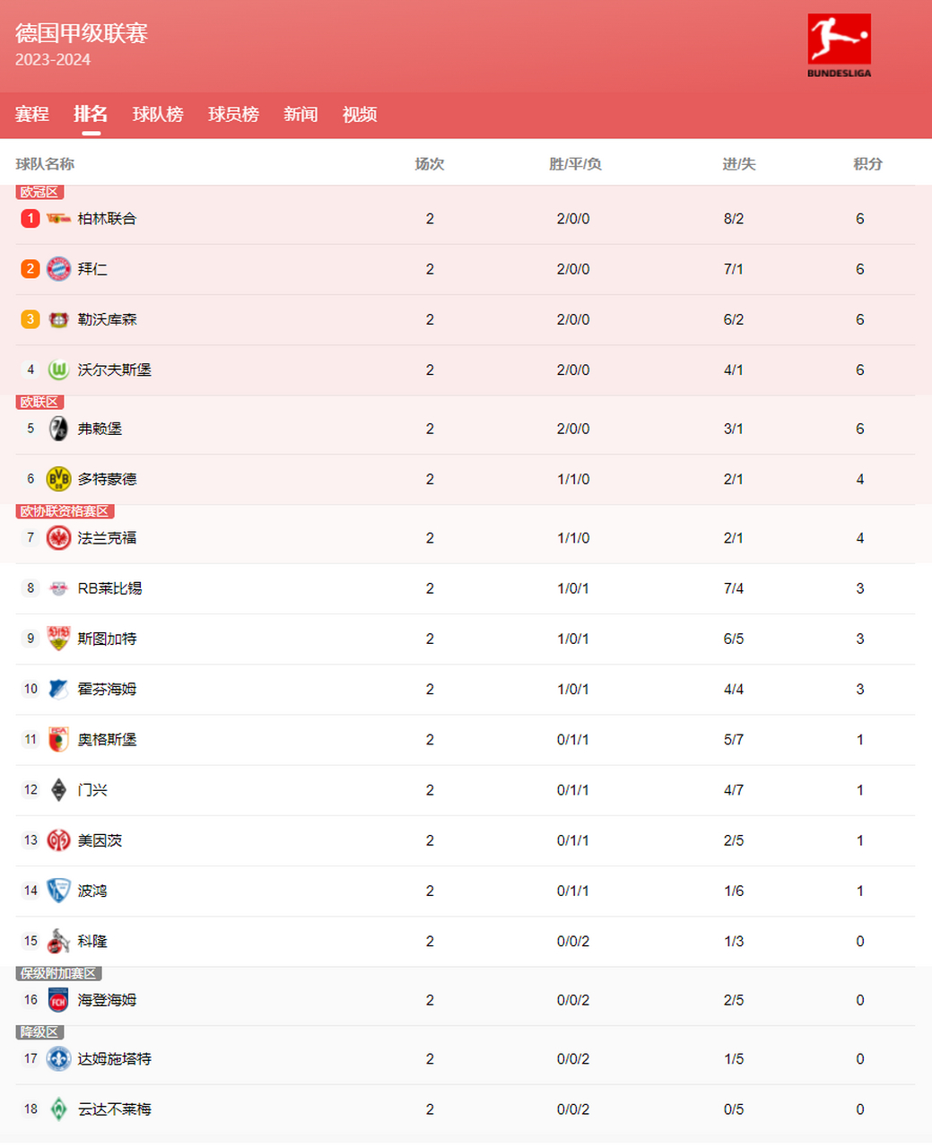The image size is (932, 1148).
Task: Click the 法兰克福 eagle crest icon
Action: click(x=58, y=538)
